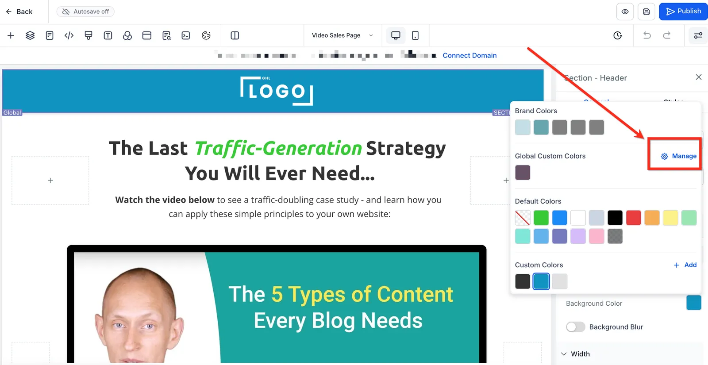Viewport: 708px width, 365px height.
Task: Click the undo arrow icon
Action: pos(647,35)
